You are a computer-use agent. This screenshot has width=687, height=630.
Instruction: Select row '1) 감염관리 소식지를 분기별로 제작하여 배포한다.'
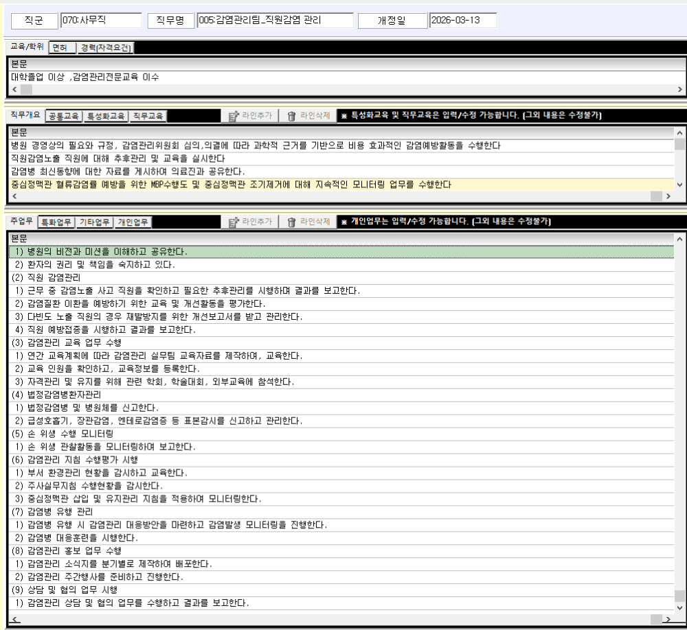[x=341, y=564]
